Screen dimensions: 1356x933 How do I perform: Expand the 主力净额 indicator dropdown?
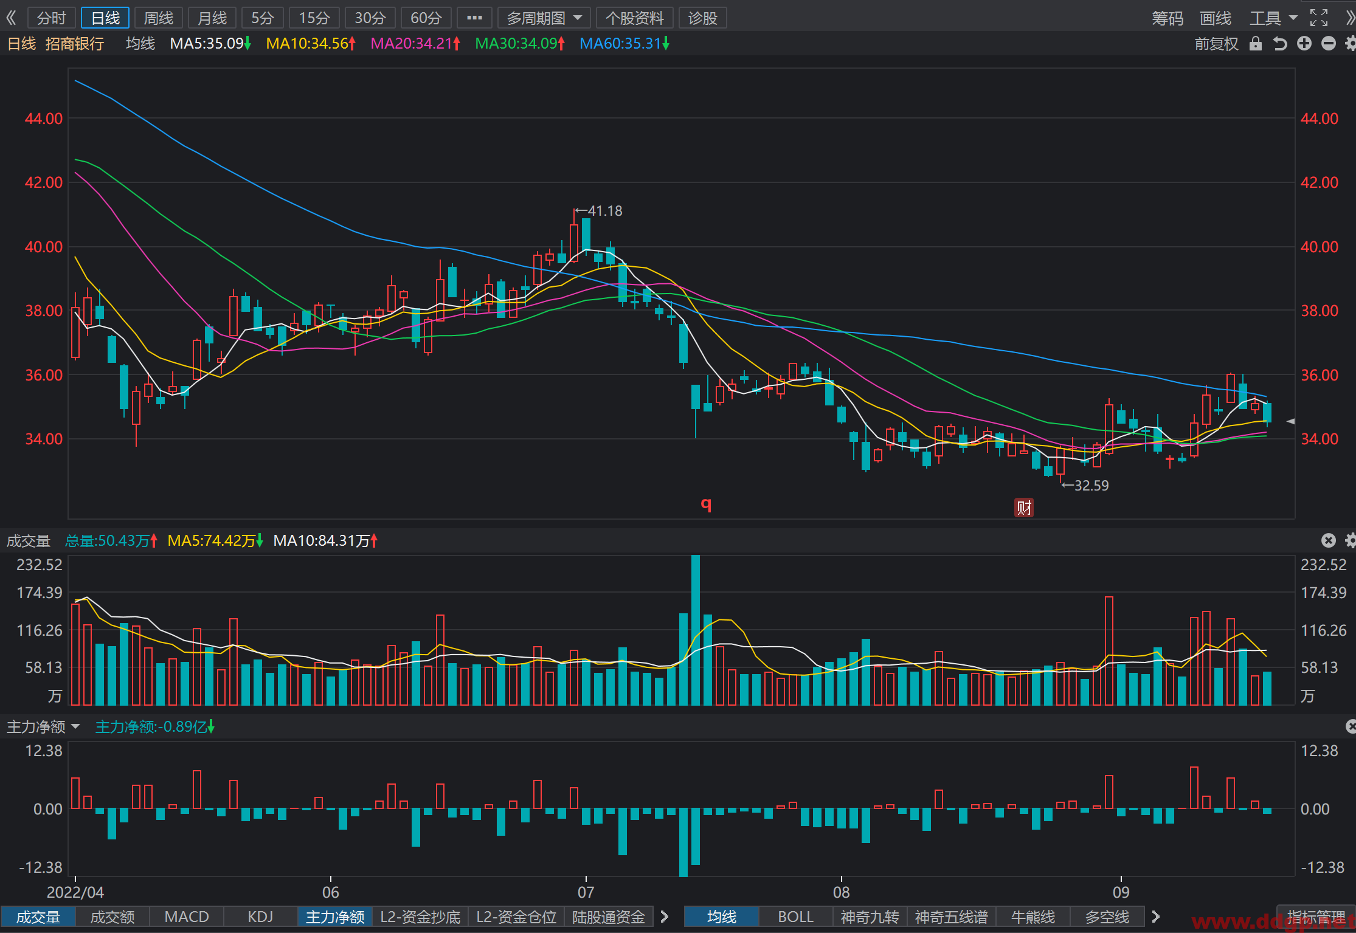43,727
